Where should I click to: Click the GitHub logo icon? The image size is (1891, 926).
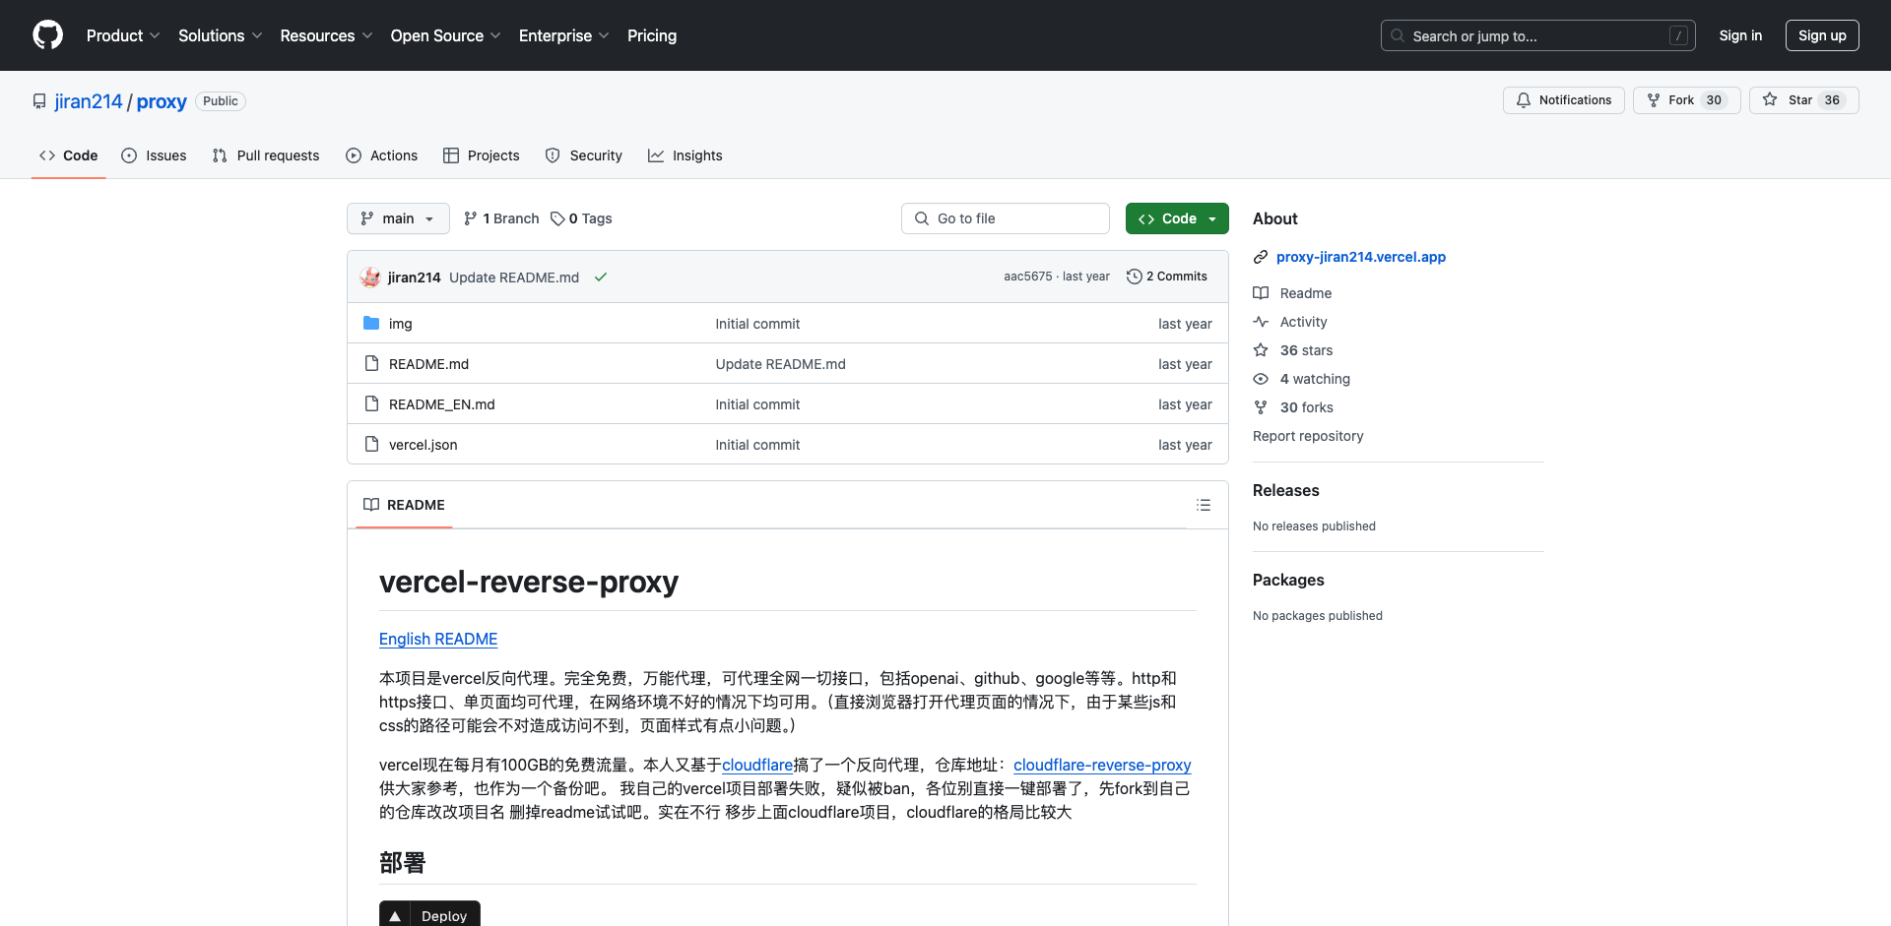(47, 35)
